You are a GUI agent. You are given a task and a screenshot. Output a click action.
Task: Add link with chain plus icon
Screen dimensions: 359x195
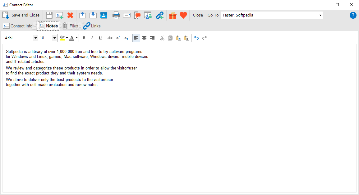coord(160,15)
